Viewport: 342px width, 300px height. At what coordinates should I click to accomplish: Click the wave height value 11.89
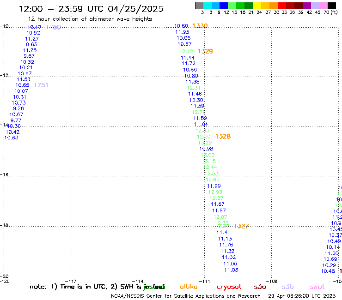click(x=200, y=118)
